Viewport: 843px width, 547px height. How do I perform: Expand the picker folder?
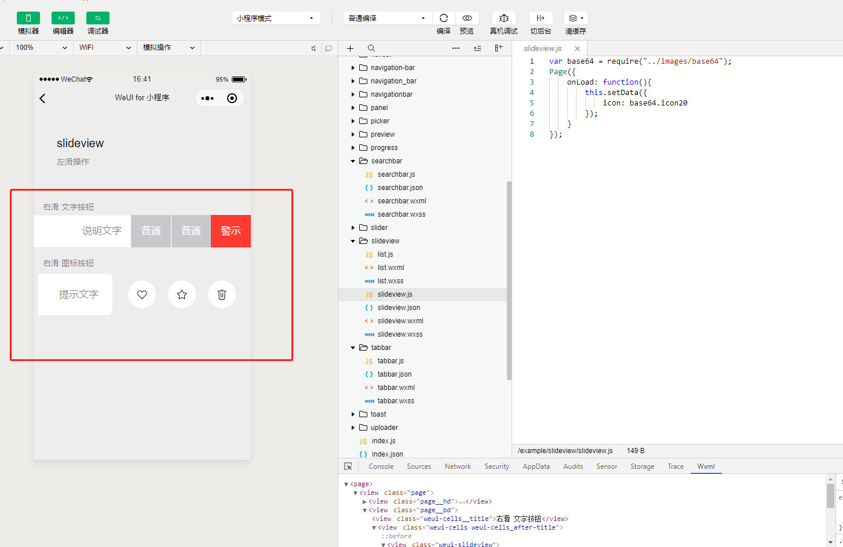353,121
